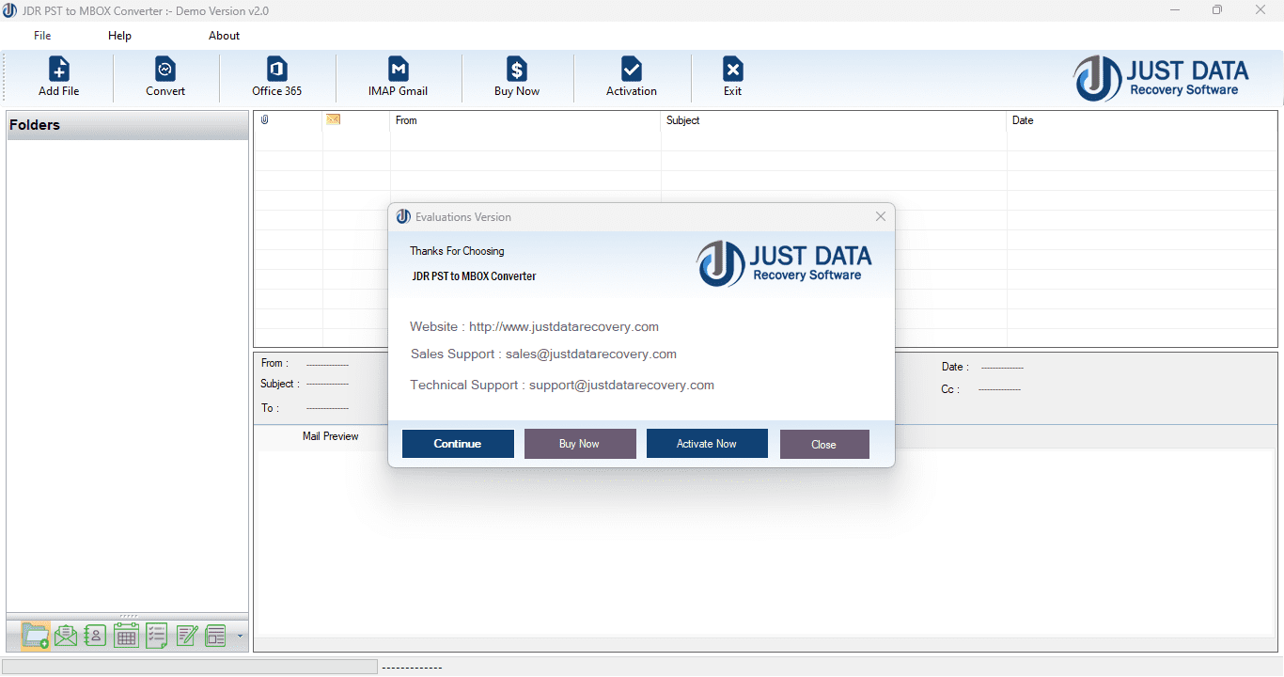Visit the justdatarecovery.com website link

coord(564,326)
